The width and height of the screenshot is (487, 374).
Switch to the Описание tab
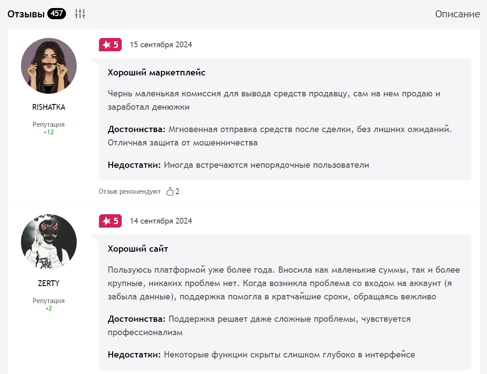click(x=457, y=14)
